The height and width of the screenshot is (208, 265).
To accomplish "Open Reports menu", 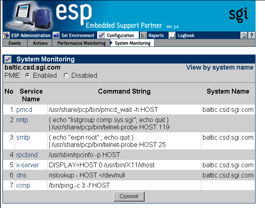I will point(156,35).
